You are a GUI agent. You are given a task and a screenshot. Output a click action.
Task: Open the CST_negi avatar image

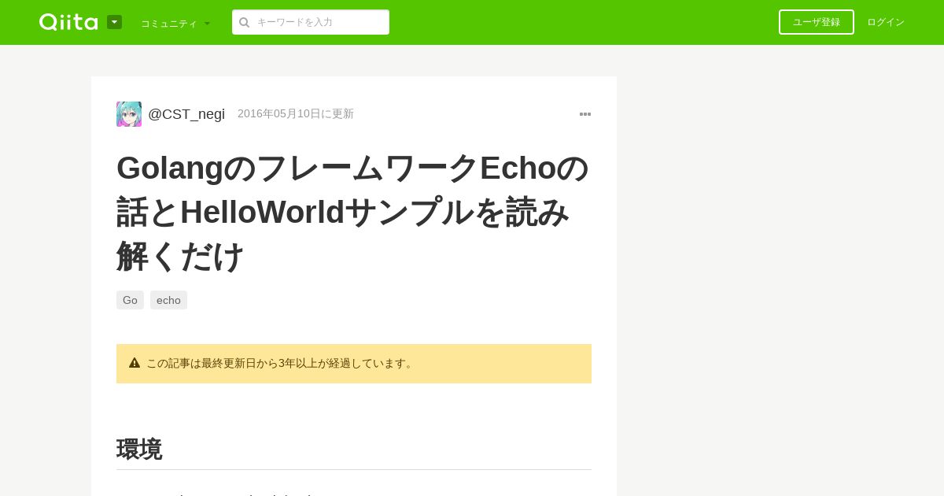pyautogui.click(x=129, y=114)
